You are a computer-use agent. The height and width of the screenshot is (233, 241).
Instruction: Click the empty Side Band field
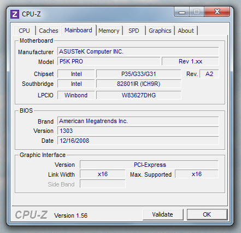[x=103, y=184]
